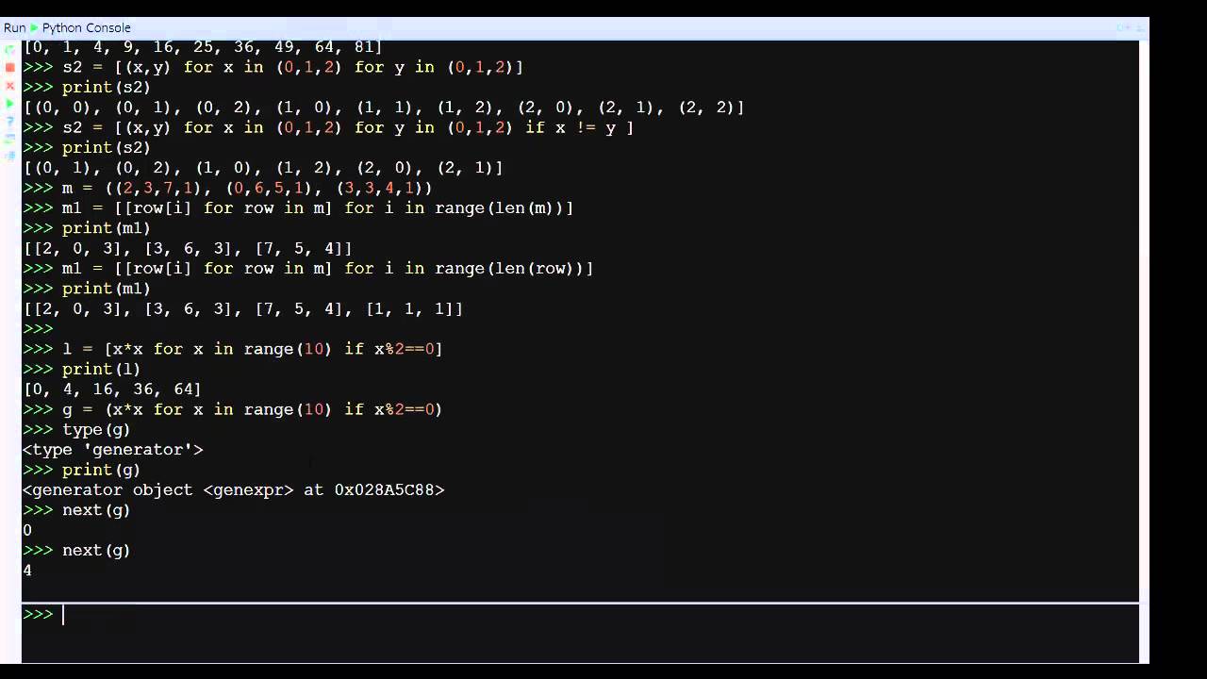Focus the console input prompt line
This screenshot has width=1207, height=679.
point(580,614)
